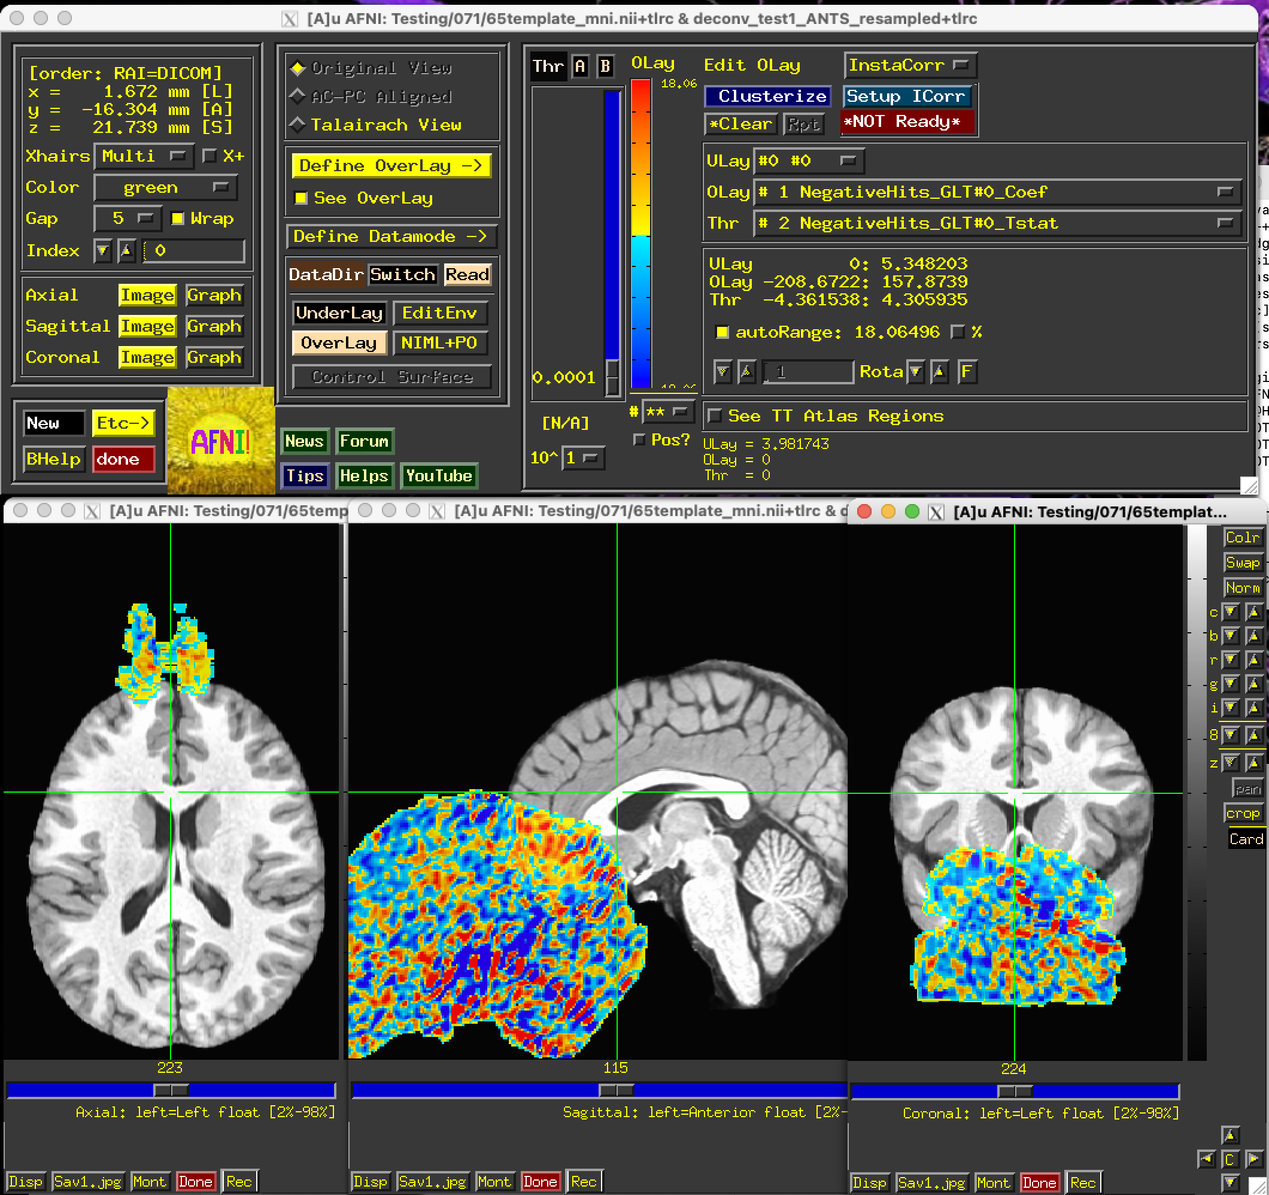
Task: Toggle the See OverLay checkbox
Action: point(300,198)
